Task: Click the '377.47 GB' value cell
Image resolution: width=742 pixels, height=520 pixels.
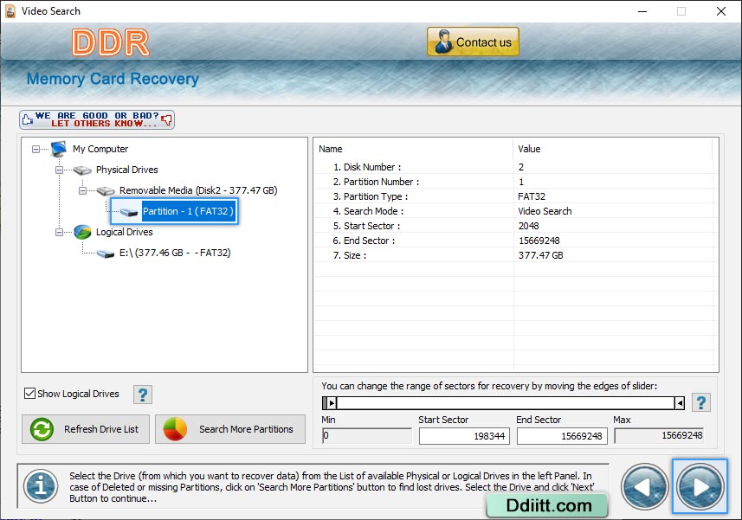Action: tap(540, 254)
